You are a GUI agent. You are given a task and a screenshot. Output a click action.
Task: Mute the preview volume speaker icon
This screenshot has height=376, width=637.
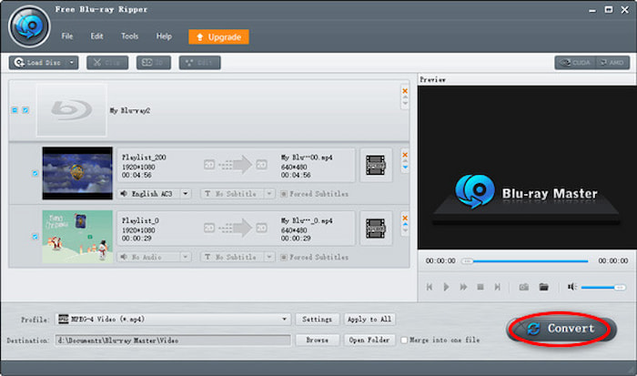(x=572, y=287)
